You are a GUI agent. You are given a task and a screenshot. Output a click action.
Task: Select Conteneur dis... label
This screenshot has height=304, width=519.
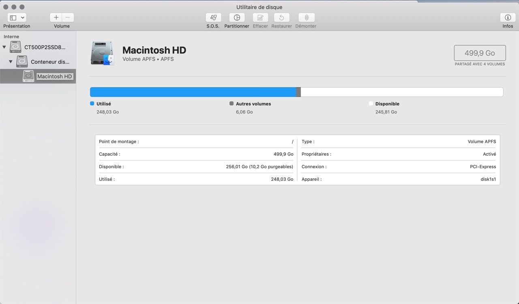pyautogui.click(x=50, y=62)
